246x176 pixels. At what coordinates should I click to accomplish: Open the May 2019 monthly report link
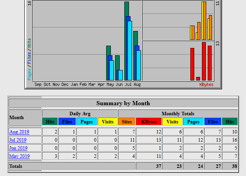point(19,156)
